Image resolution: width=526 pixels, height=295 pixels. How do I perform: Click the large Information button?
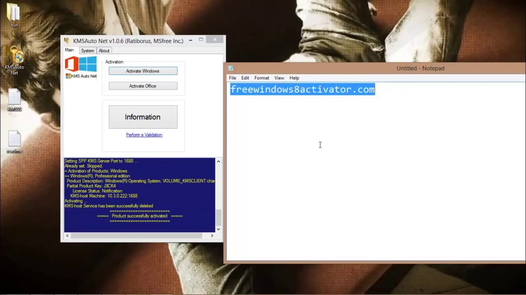point(143,117)
